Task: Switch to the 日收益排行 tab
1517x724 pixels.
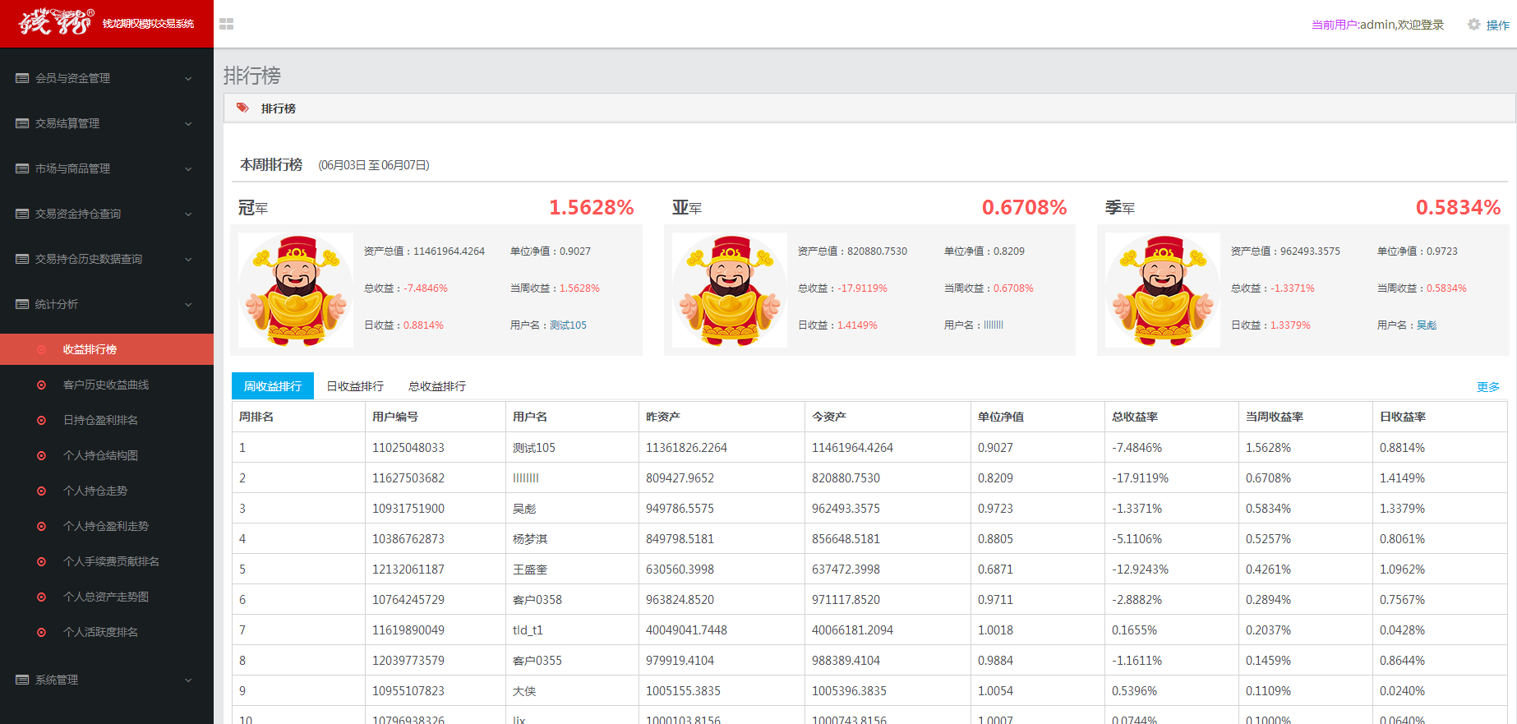Action: tap(355, 386)
